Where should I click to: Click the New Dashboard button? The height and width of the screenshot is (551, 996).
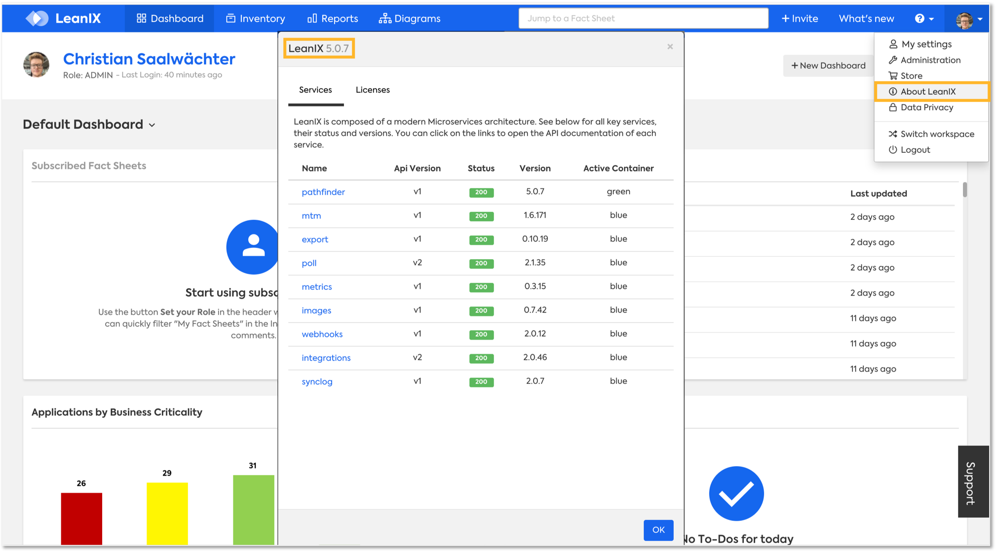pyautogui.click(x=828, y=66)
